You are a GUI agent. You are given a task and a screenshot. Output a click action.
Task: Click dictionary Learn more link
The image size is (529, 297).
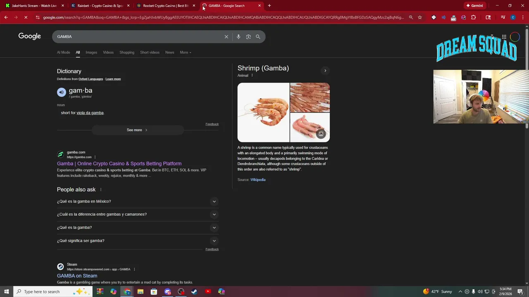pyautogui.click(x=113, y=79)
